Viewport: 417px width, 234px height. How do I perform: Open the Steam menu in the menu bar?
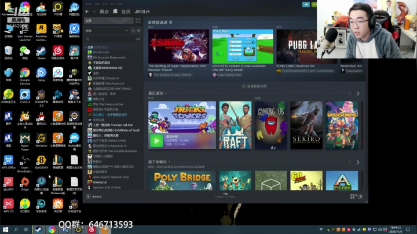89,4
